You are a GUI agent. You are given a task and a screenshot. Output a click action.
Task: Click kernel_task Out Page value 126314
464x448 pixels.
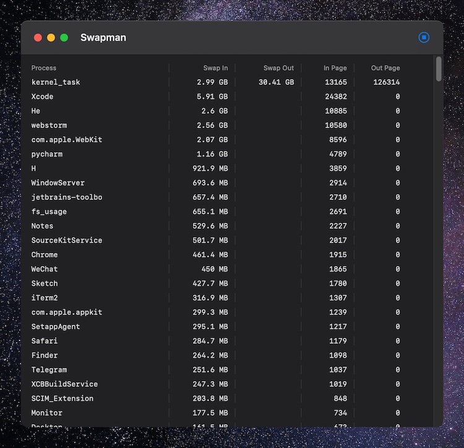pos(387,82)
